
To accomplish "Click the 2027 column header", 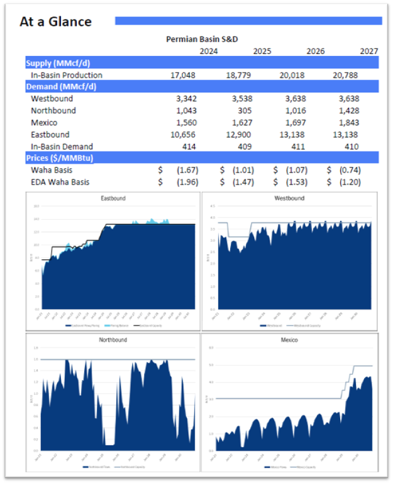I will pos(369,51).
